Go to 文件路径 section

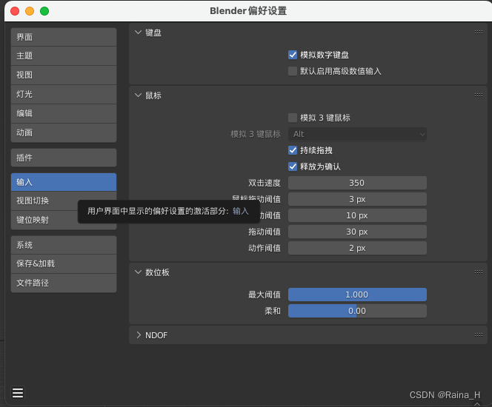(x=64, y=283)
